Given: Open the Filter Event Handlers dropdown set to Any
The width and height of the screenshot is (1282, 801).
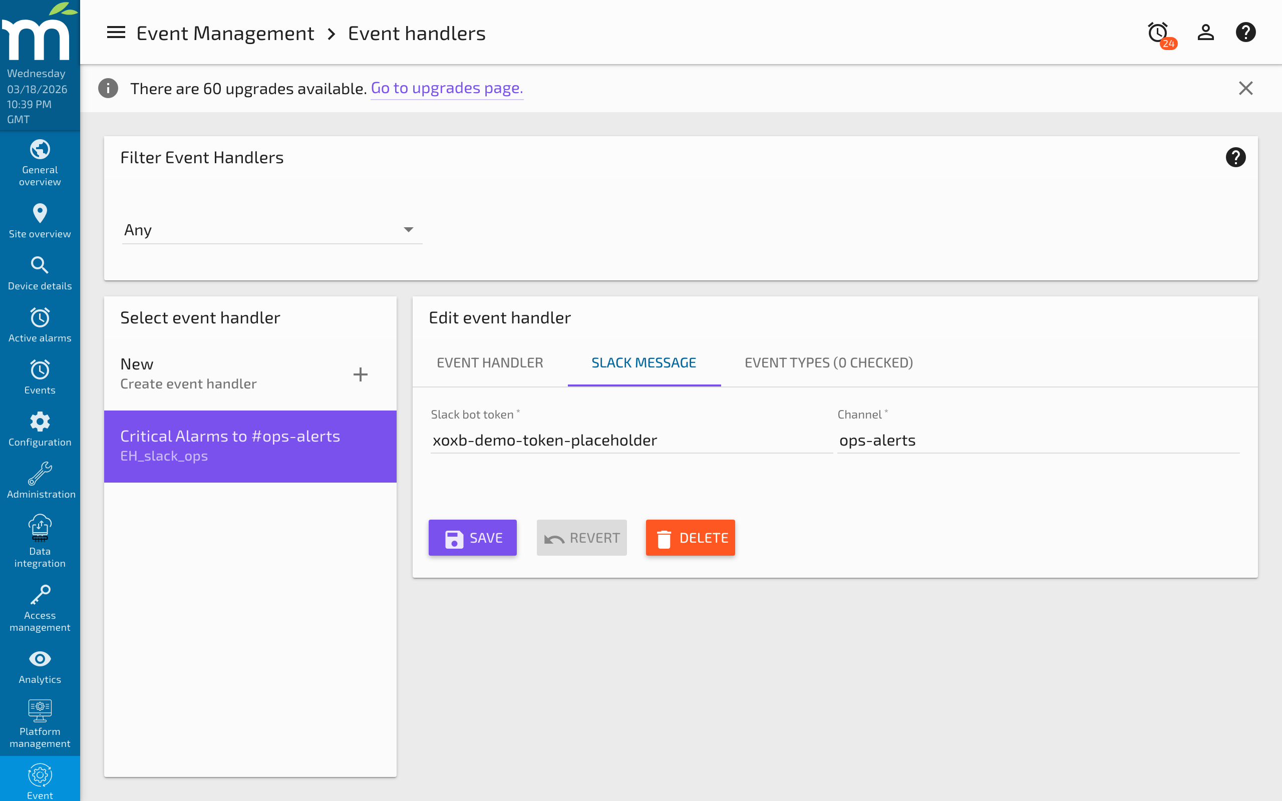Looking at the screenshot, I should tap(271, 229).
